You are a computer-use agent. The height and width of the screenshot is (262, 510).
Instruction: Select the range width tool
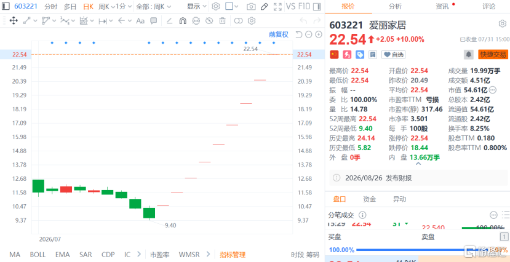pos(103,21)
